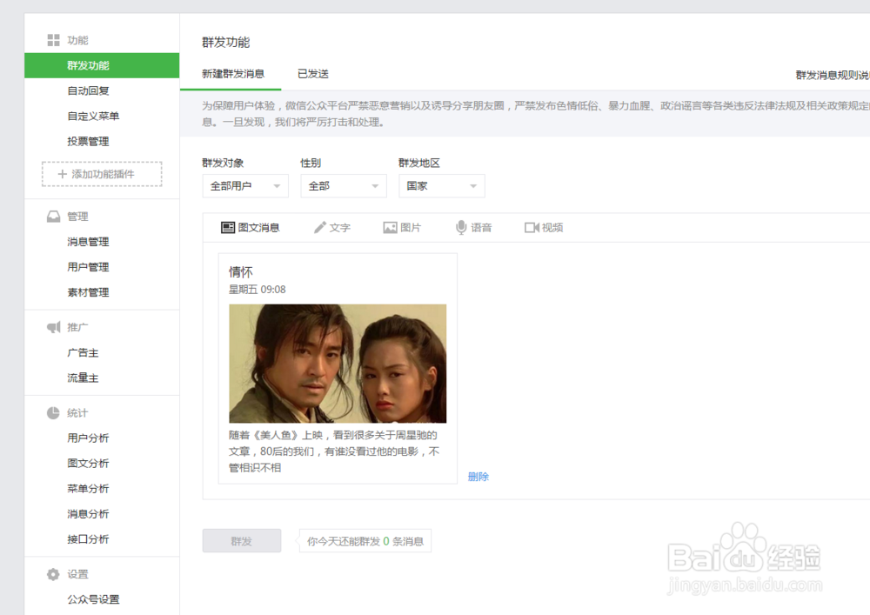Click the 管理 section icon in the sidebar
The width and height of the screenshot is (870, 615).
click(54, 216)
